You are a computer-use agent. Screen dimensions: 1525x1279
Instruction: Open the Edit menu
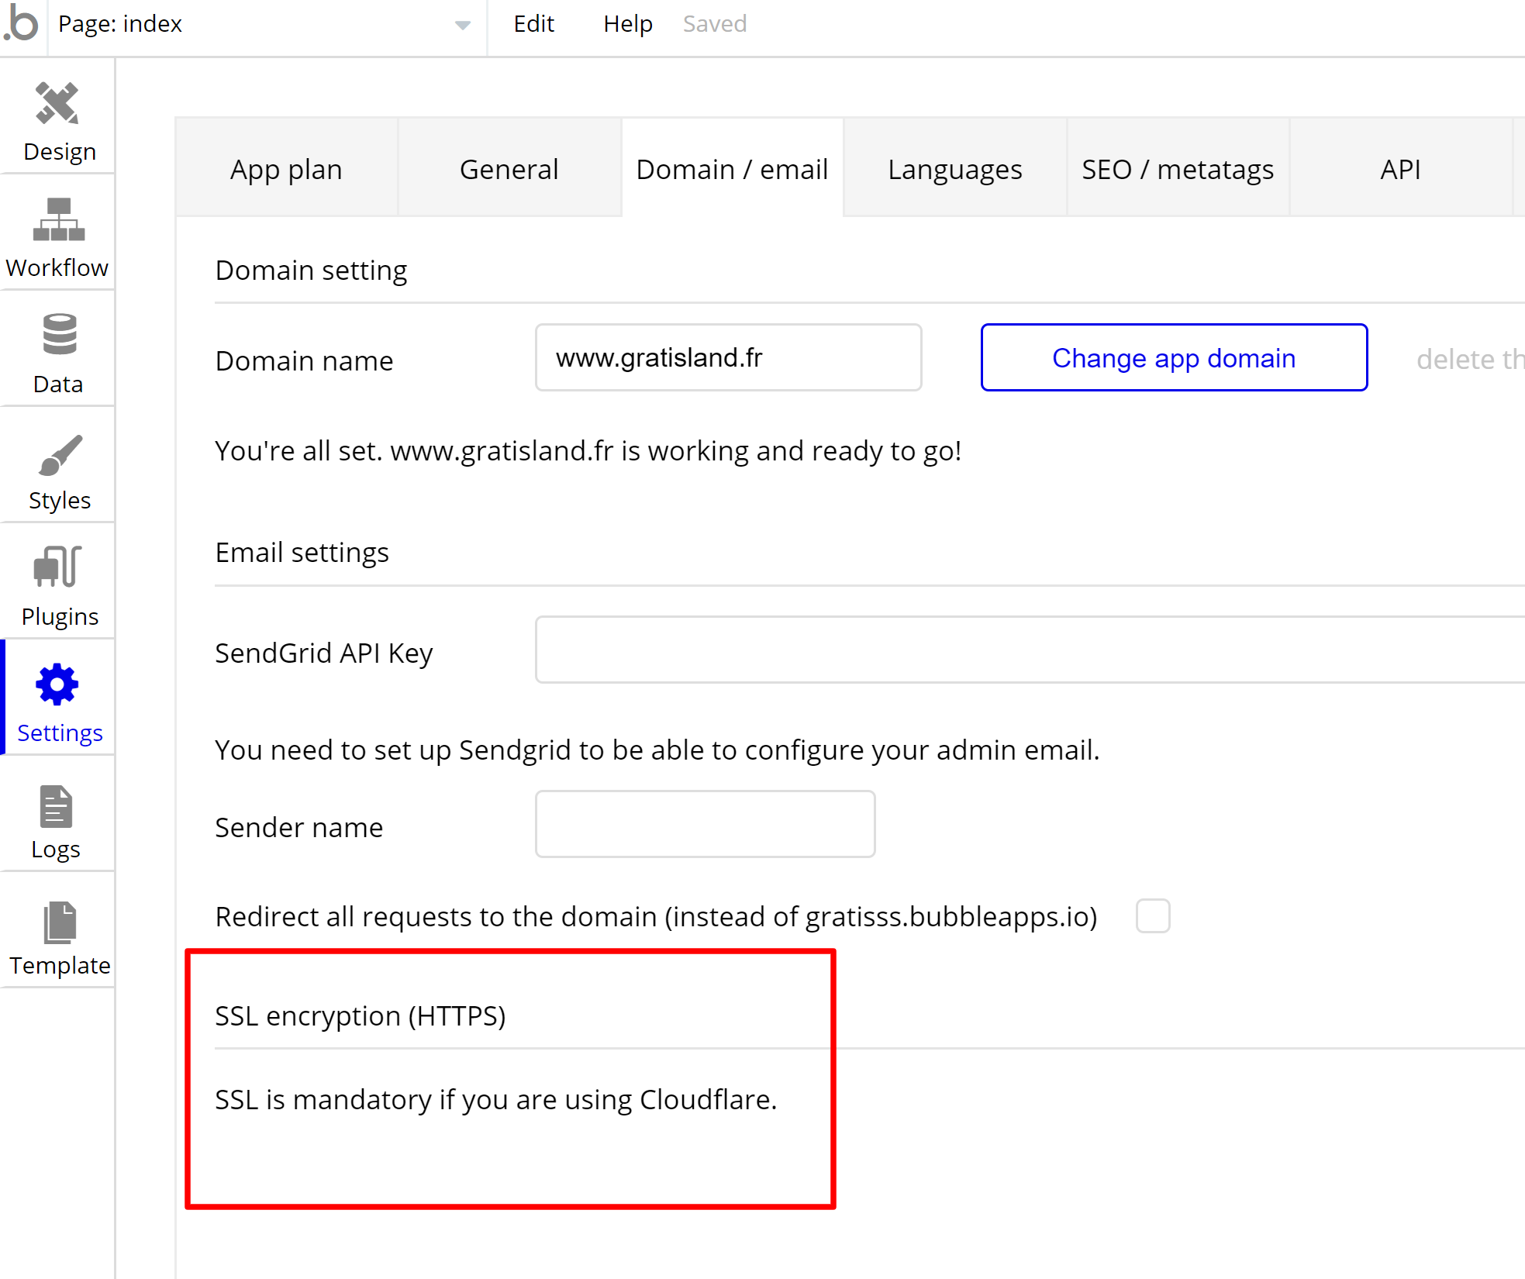[533, 24]
